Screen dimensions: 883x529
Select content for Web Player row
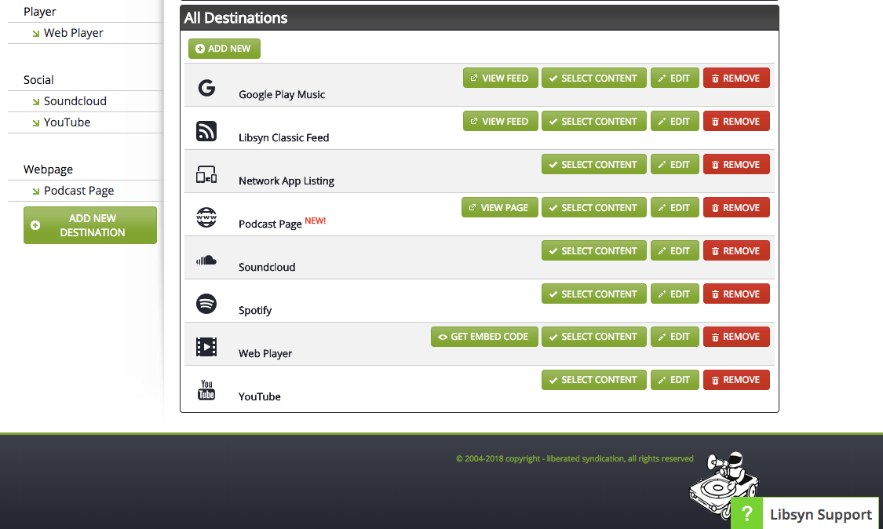(593, 337)
